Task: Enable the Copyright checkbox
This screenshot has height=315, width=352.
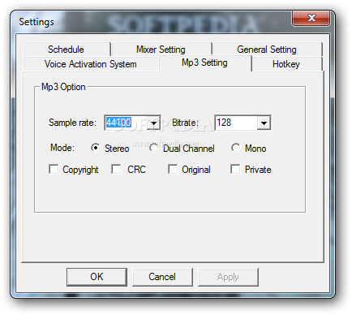Action: point(54,170)
